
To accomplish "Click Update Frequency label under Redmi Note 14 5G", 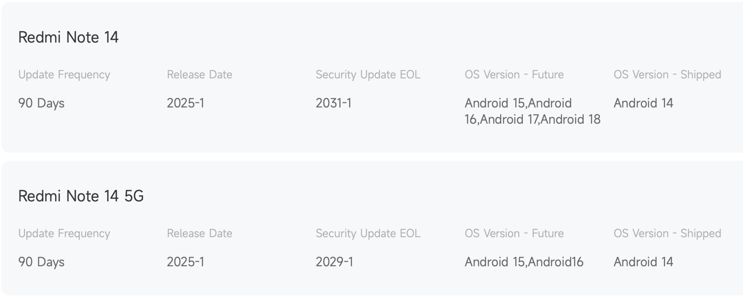I will coord(64,233).
